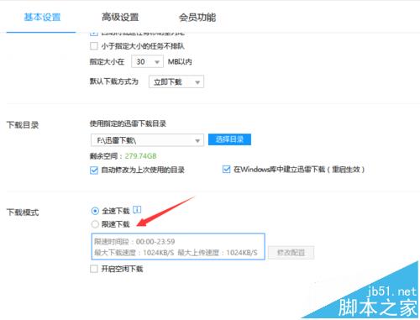Open the 会员功能 tab

point(197,17)
